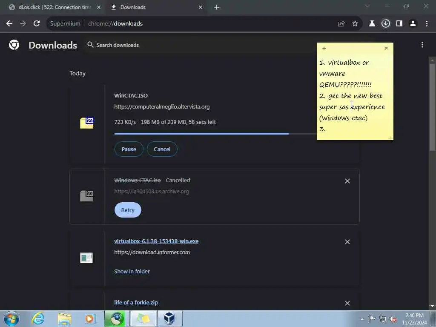Open Windows Explorer folder on taskbar

point(65,318)
